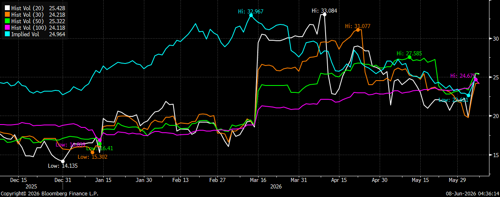The image size is (500, 197).
Task: Click the Hi: 32.967 cyan peak marker
Action: [x=251, y=15]
